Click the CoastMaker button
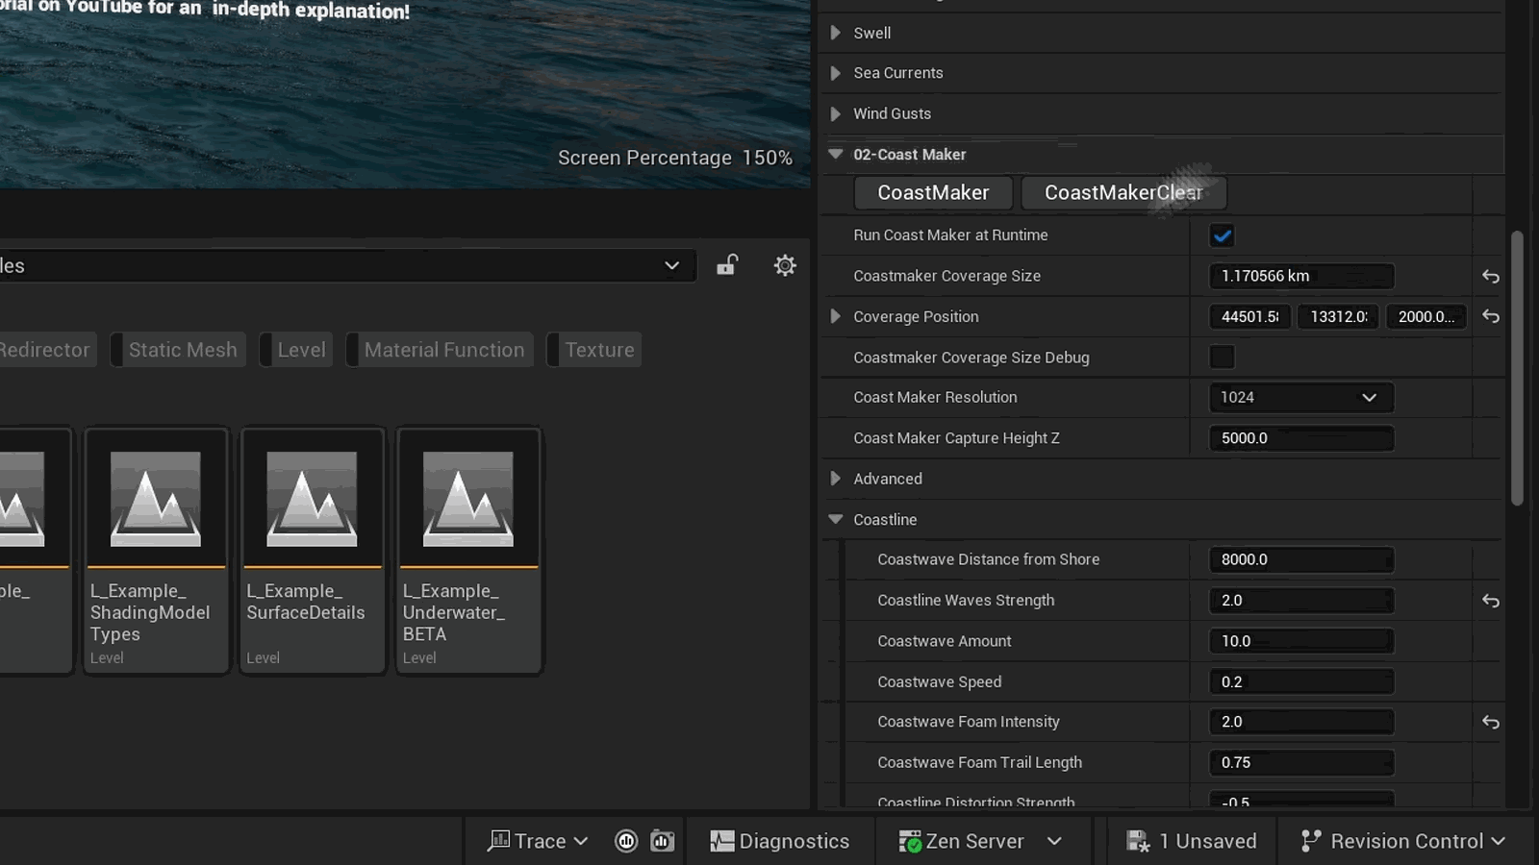Viewport: 1539px width, 865px height. 933,192
